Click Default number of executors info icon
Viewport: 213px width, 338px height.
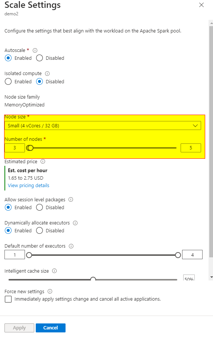[x=71, y=246]
